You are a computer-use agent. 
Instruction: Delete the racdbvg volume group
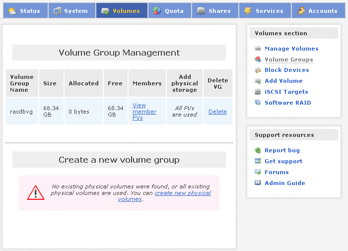click(217, 112)
